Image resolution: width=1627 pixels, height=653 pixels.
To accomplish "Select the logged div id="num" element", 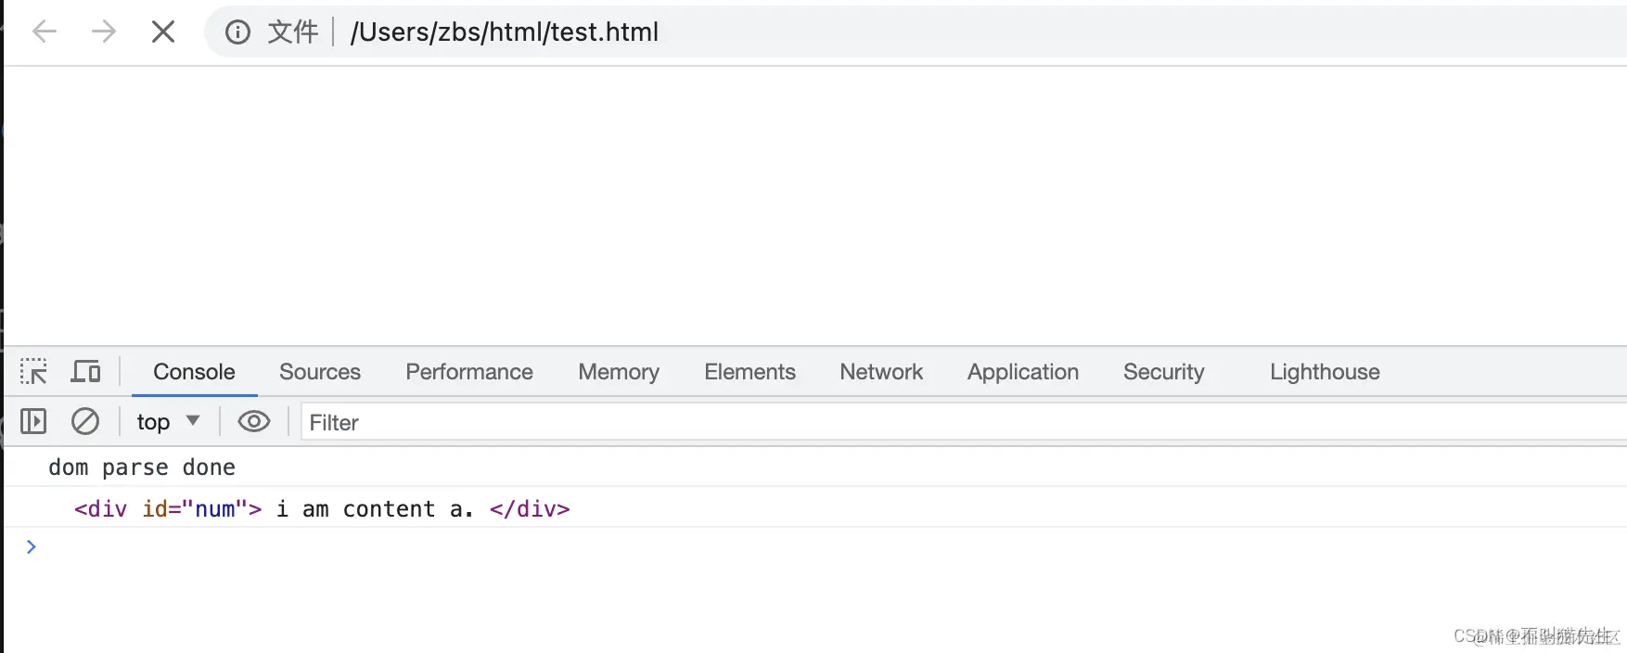I will 322,509.
